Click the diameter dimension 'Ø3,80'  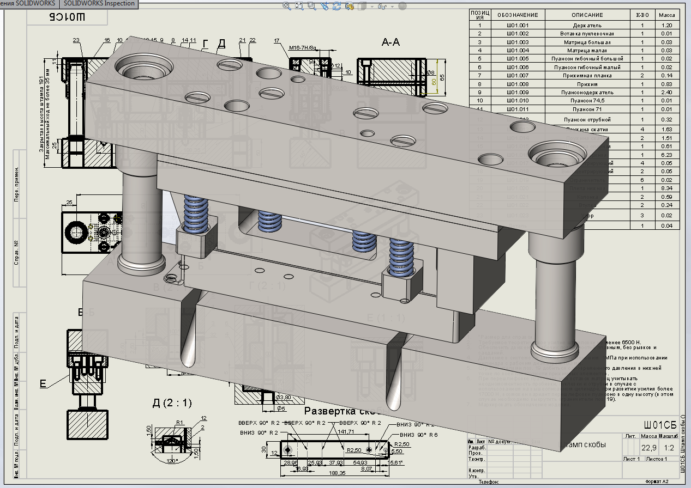pyautogui.click(x=285, y=397)
